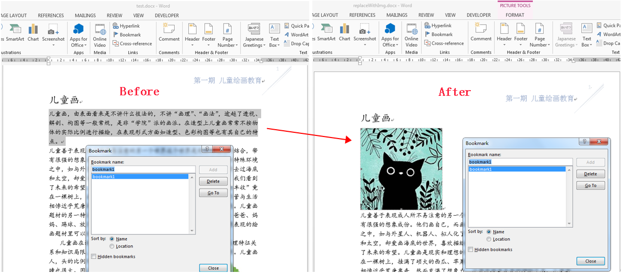Image resolution: width=621 pixels, height=274 pixels.
Task: Click Close in right Bookmark dialog
Action: coord(591,261)
